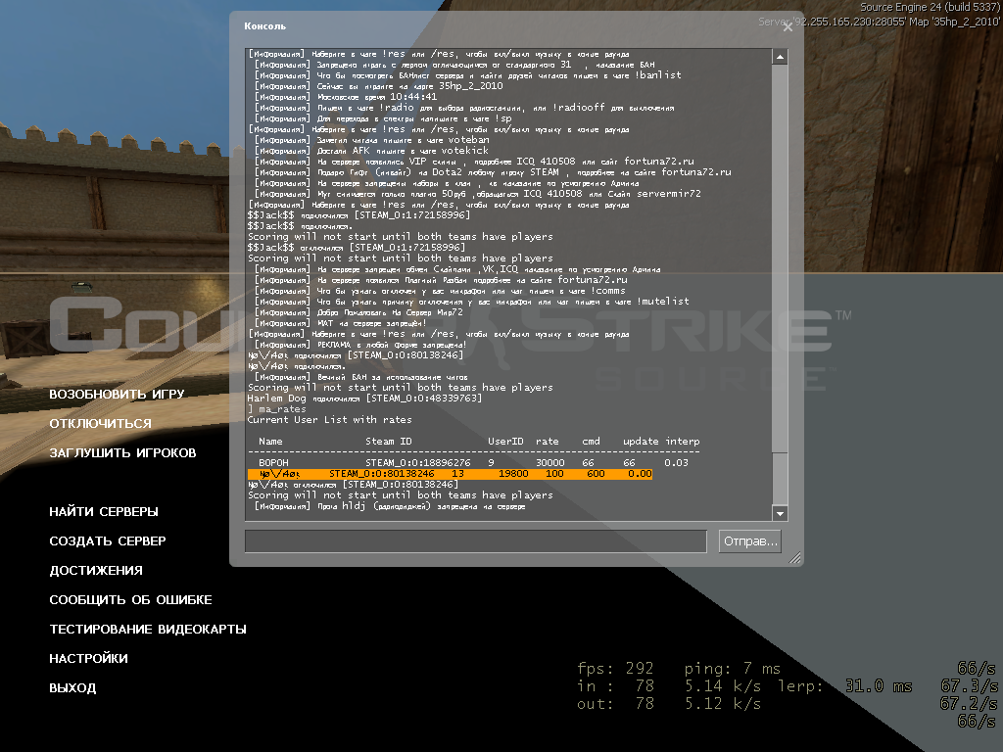Click the 'update' column header
This screenshot has width=1003, height=752.
coord(641,442)
